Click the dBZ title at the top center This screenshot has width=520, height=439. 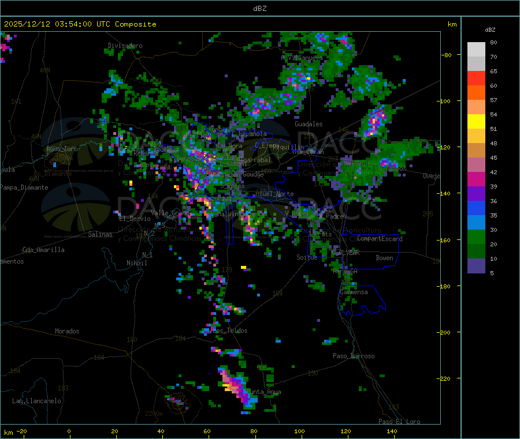click(259, 9)
